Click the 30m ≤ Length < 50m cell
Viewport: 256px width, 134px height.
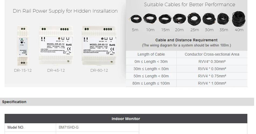[x=151, y=69]
